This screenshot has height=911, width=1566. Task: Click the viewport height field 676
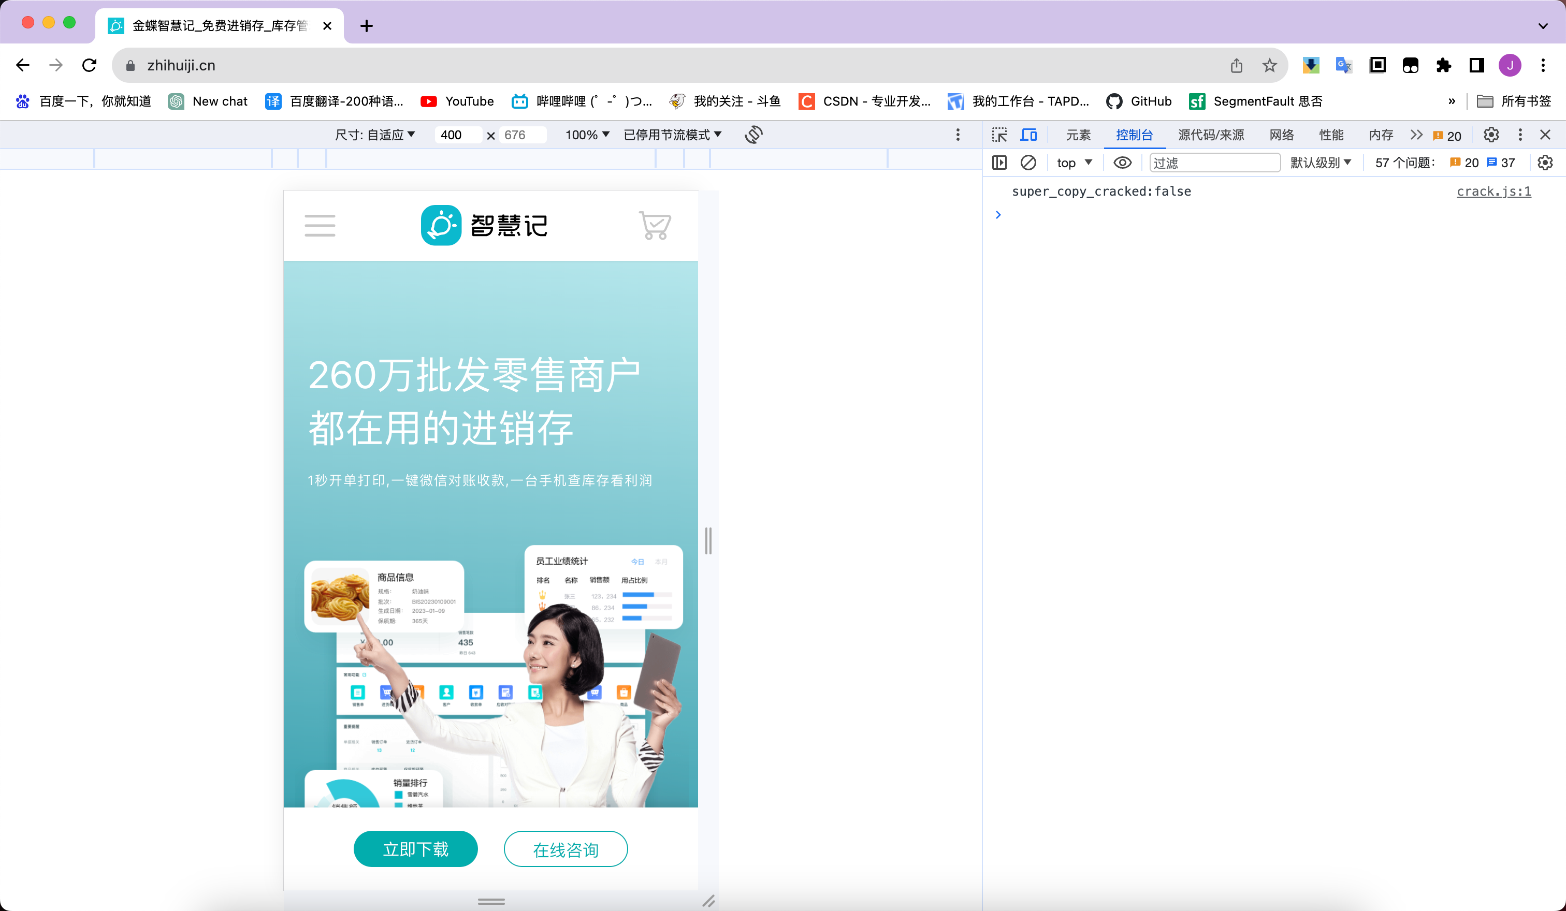click(x=523, y=135)
